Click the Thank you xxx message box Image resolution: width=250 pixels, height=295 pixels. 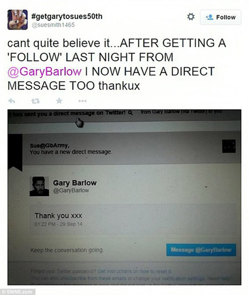(x=133, y=219)
